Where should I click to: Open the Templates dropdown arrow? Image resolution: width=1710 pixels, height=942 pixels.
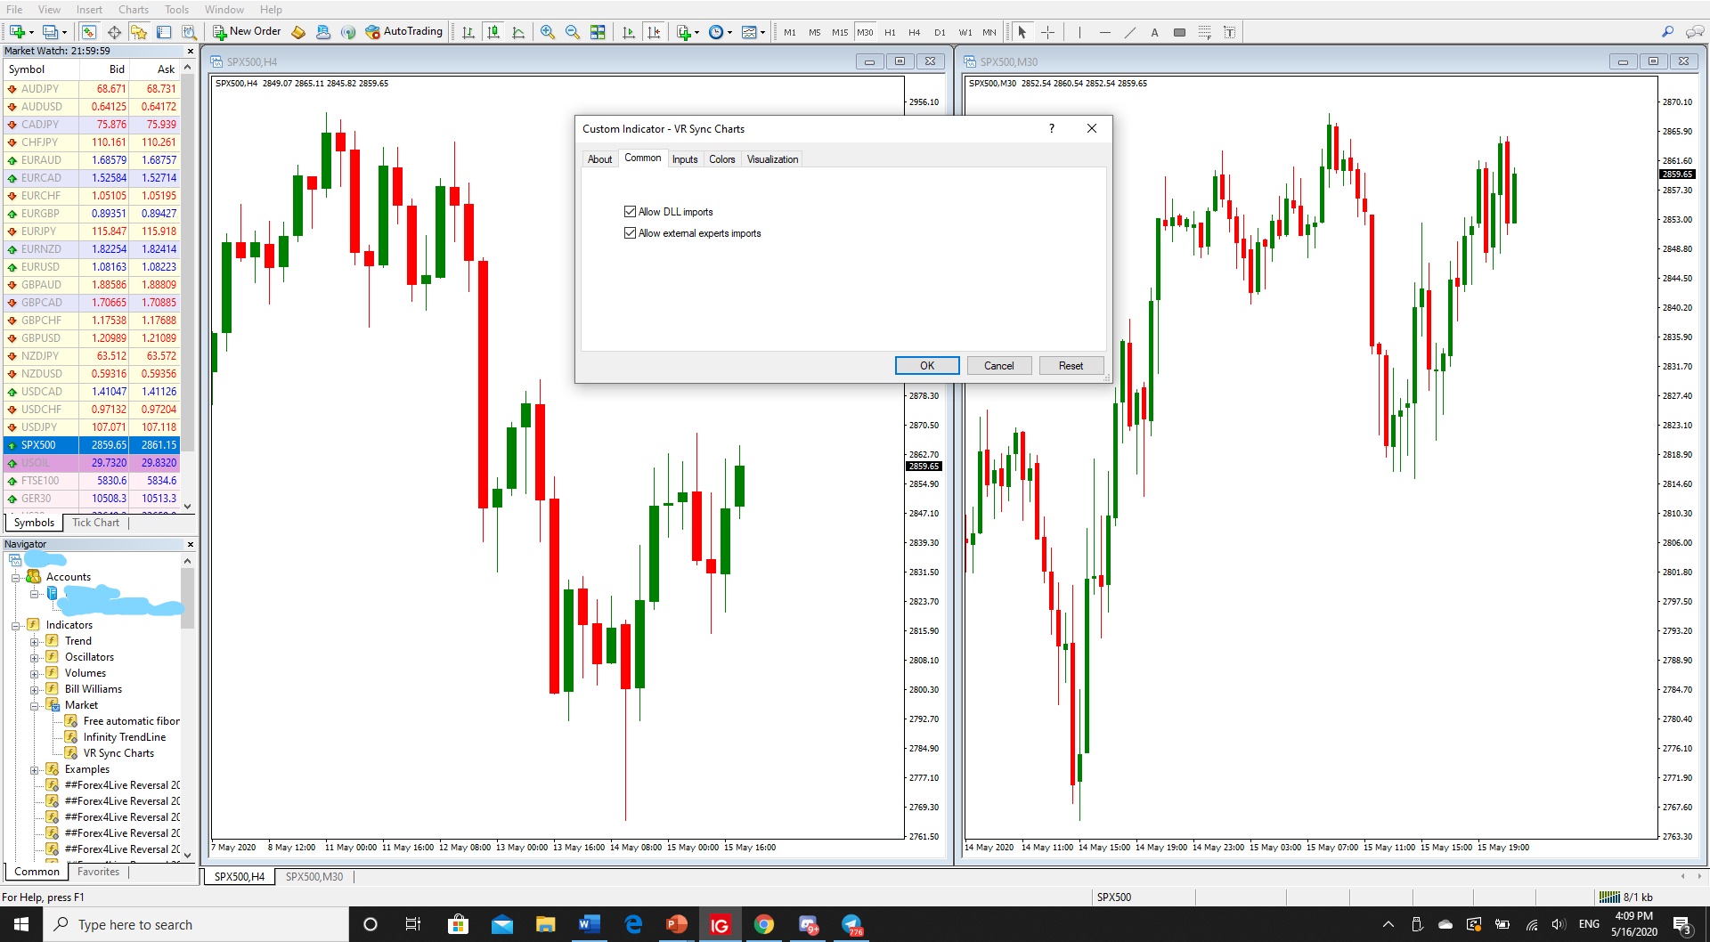[x=762, y=33]
